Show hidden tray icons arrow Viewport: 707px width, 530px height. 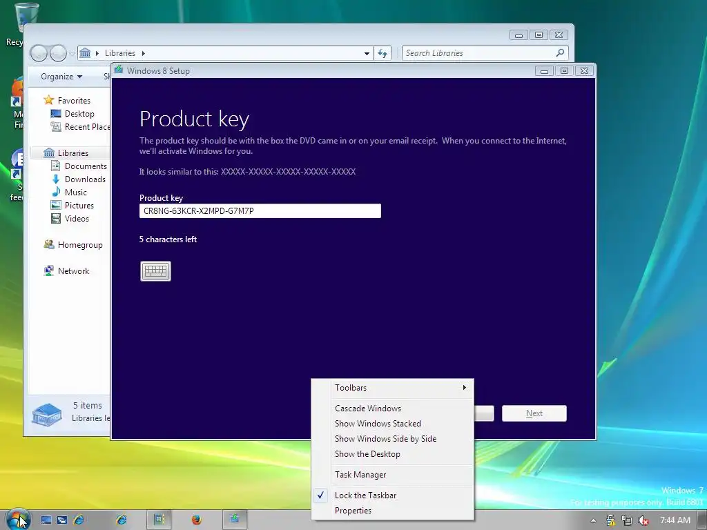pos(593,520)
